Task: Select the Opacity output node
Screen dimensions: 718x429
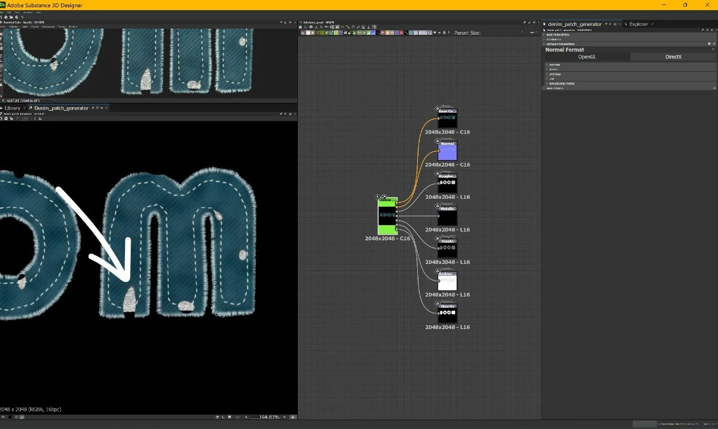Action: [447, 313]
